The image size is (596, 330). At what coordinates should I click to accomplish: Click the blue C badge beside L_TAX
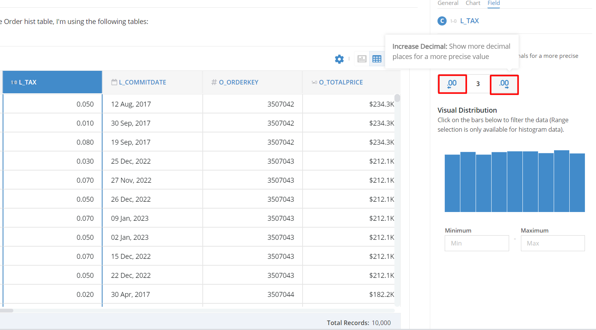pyautogui.click(x=442, y=21)
